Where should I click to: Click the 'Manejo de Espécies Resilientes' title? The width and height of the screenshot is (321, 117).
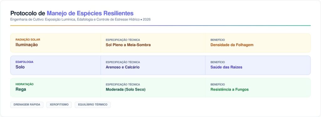90,13
